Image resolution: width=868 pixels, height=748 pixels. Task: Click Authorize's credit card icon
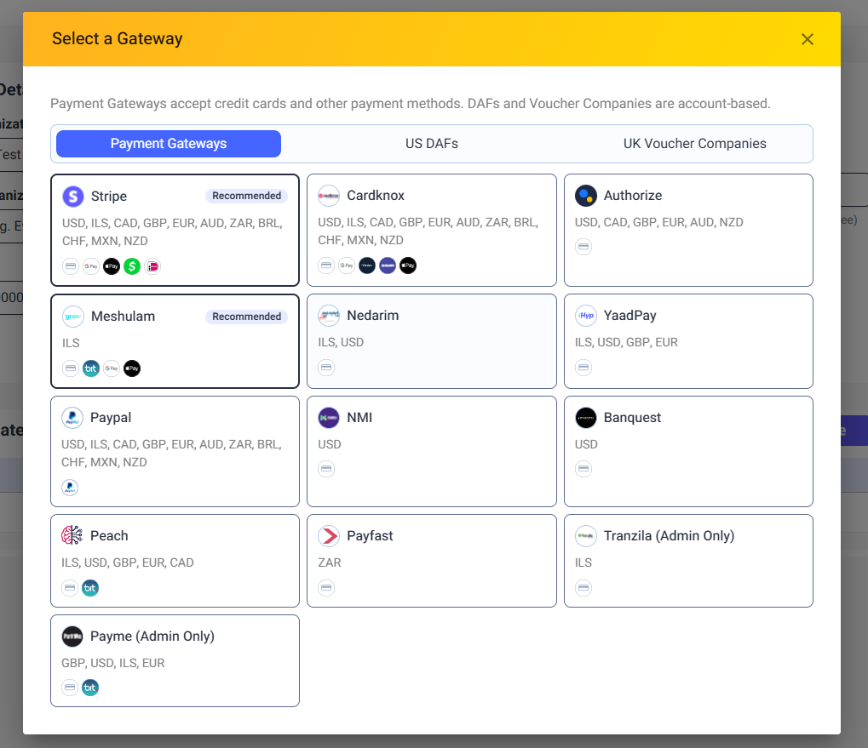[x=583, y=247]
